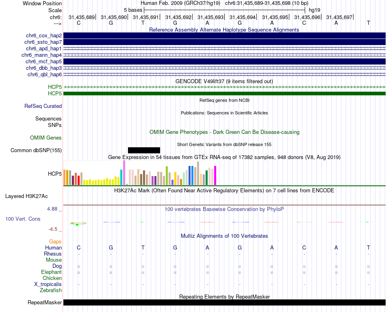The image size is (386, 312).
Task: Click the Human species row label
Action: [x=53, y=247]
